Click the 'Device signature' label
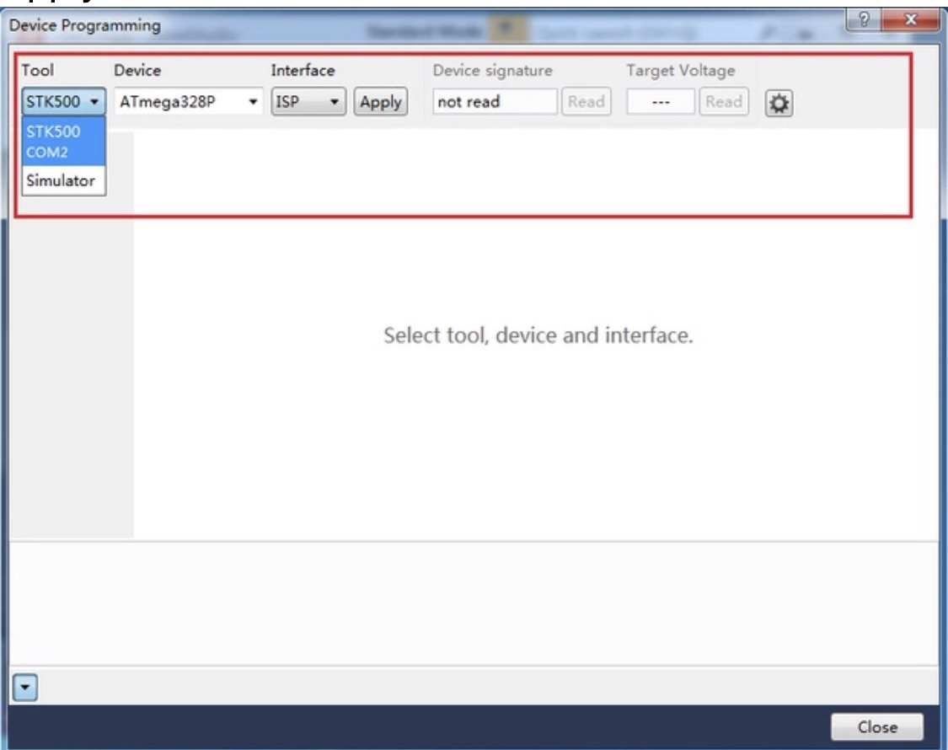Viewport: 948px width, 750px height. (493, 71)
